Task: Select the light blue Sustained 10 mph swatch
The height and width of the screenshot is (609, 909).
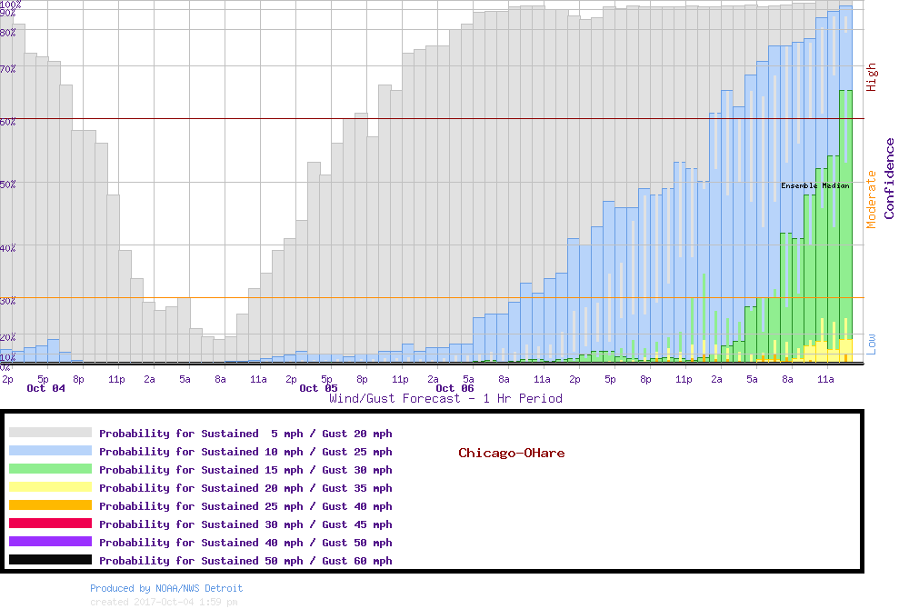Action: (50, 452)
